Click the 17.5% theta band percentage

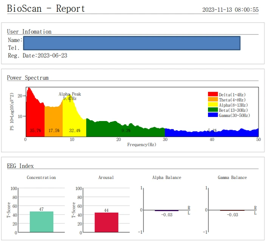tap(54, 131)
